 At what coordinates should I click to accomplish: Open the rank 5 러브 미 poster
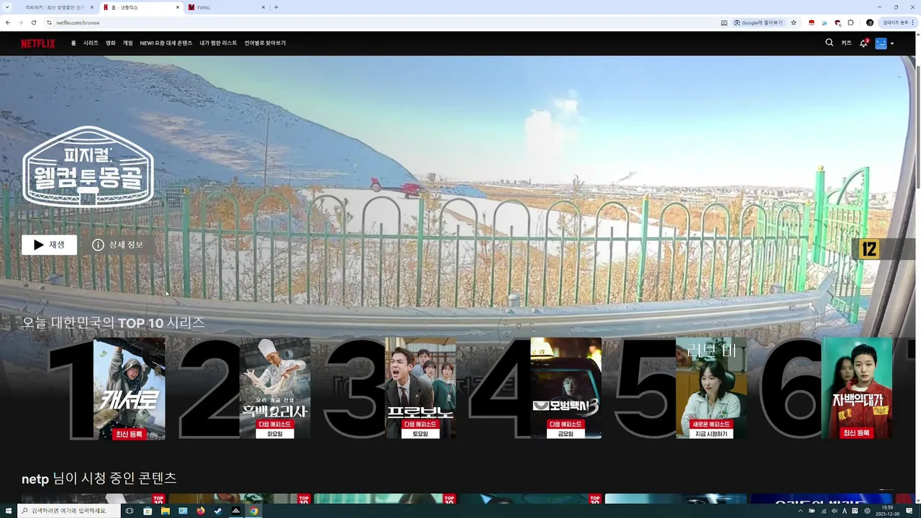[x=711, y=388]
